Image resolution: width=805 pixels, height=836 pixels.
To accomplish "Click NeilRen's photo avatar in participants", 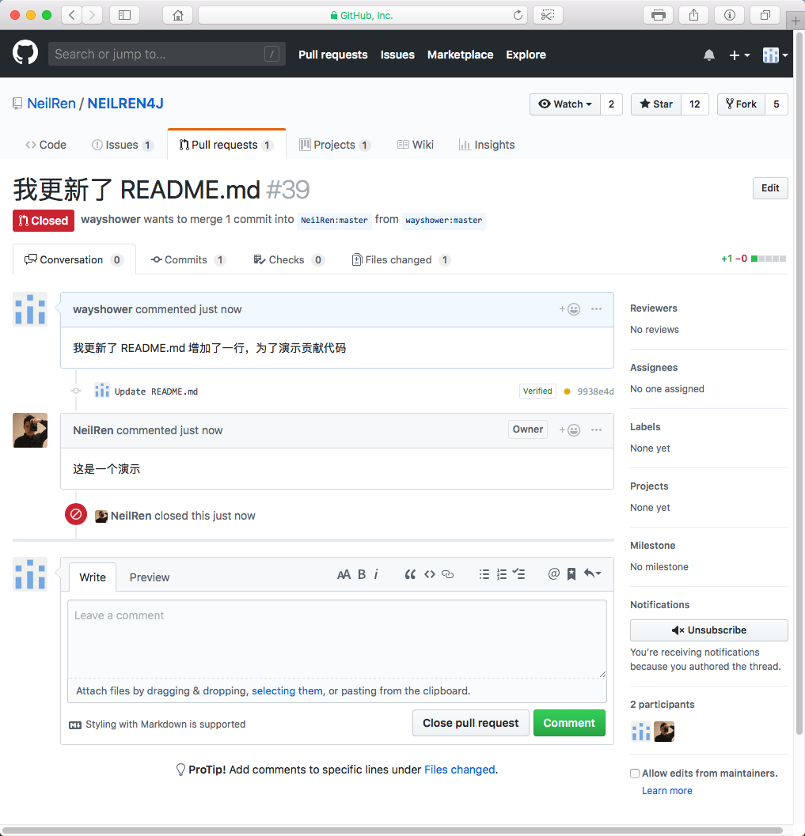I will point(664,732).
